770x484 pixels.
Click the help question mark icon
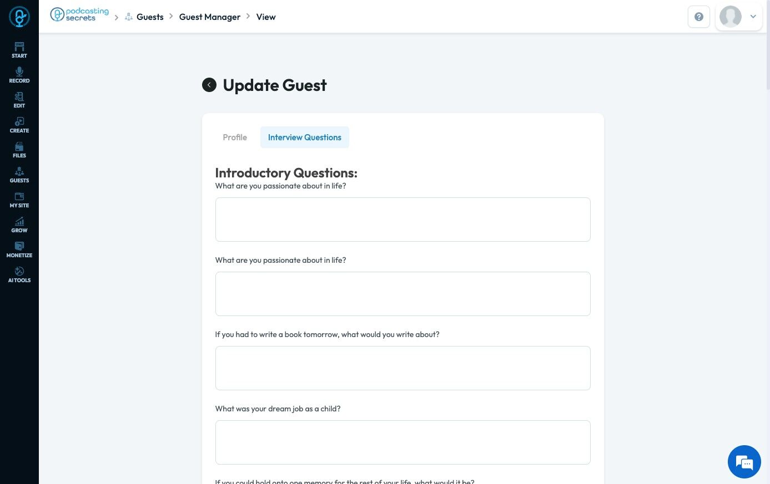click(x=698, y=17)
